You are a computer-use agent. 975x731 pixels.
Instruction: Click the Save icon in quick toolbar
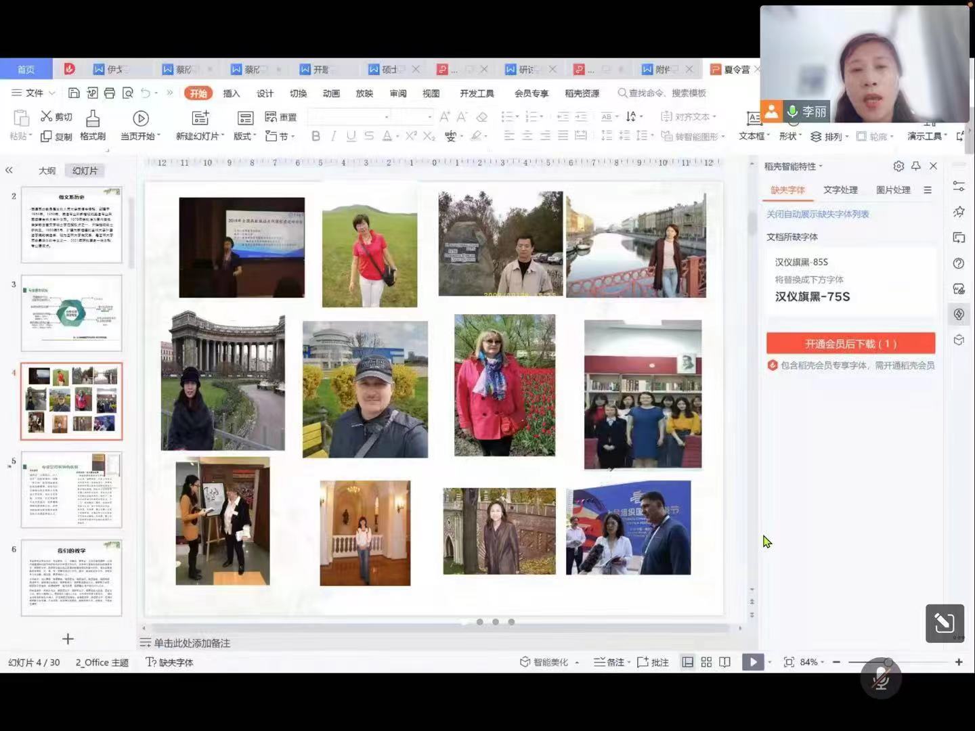click(x=74, y=93)
